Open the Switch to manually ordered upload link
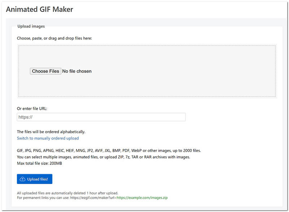This screenshot has height=212, width=289. click(x=48, y=138)
